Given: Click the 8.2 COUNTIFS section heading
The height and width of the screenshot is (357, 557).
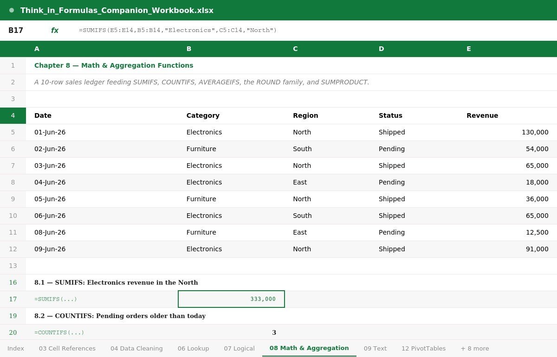Looking at the screenshot, I should tap(120, 316).
